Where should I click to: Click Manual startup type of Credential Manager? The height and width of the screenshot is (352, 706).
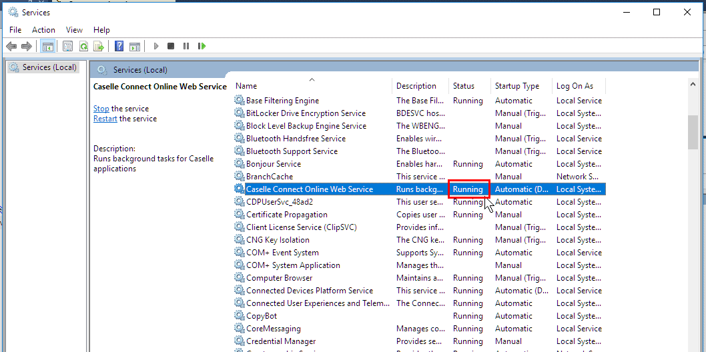point(508,341)
